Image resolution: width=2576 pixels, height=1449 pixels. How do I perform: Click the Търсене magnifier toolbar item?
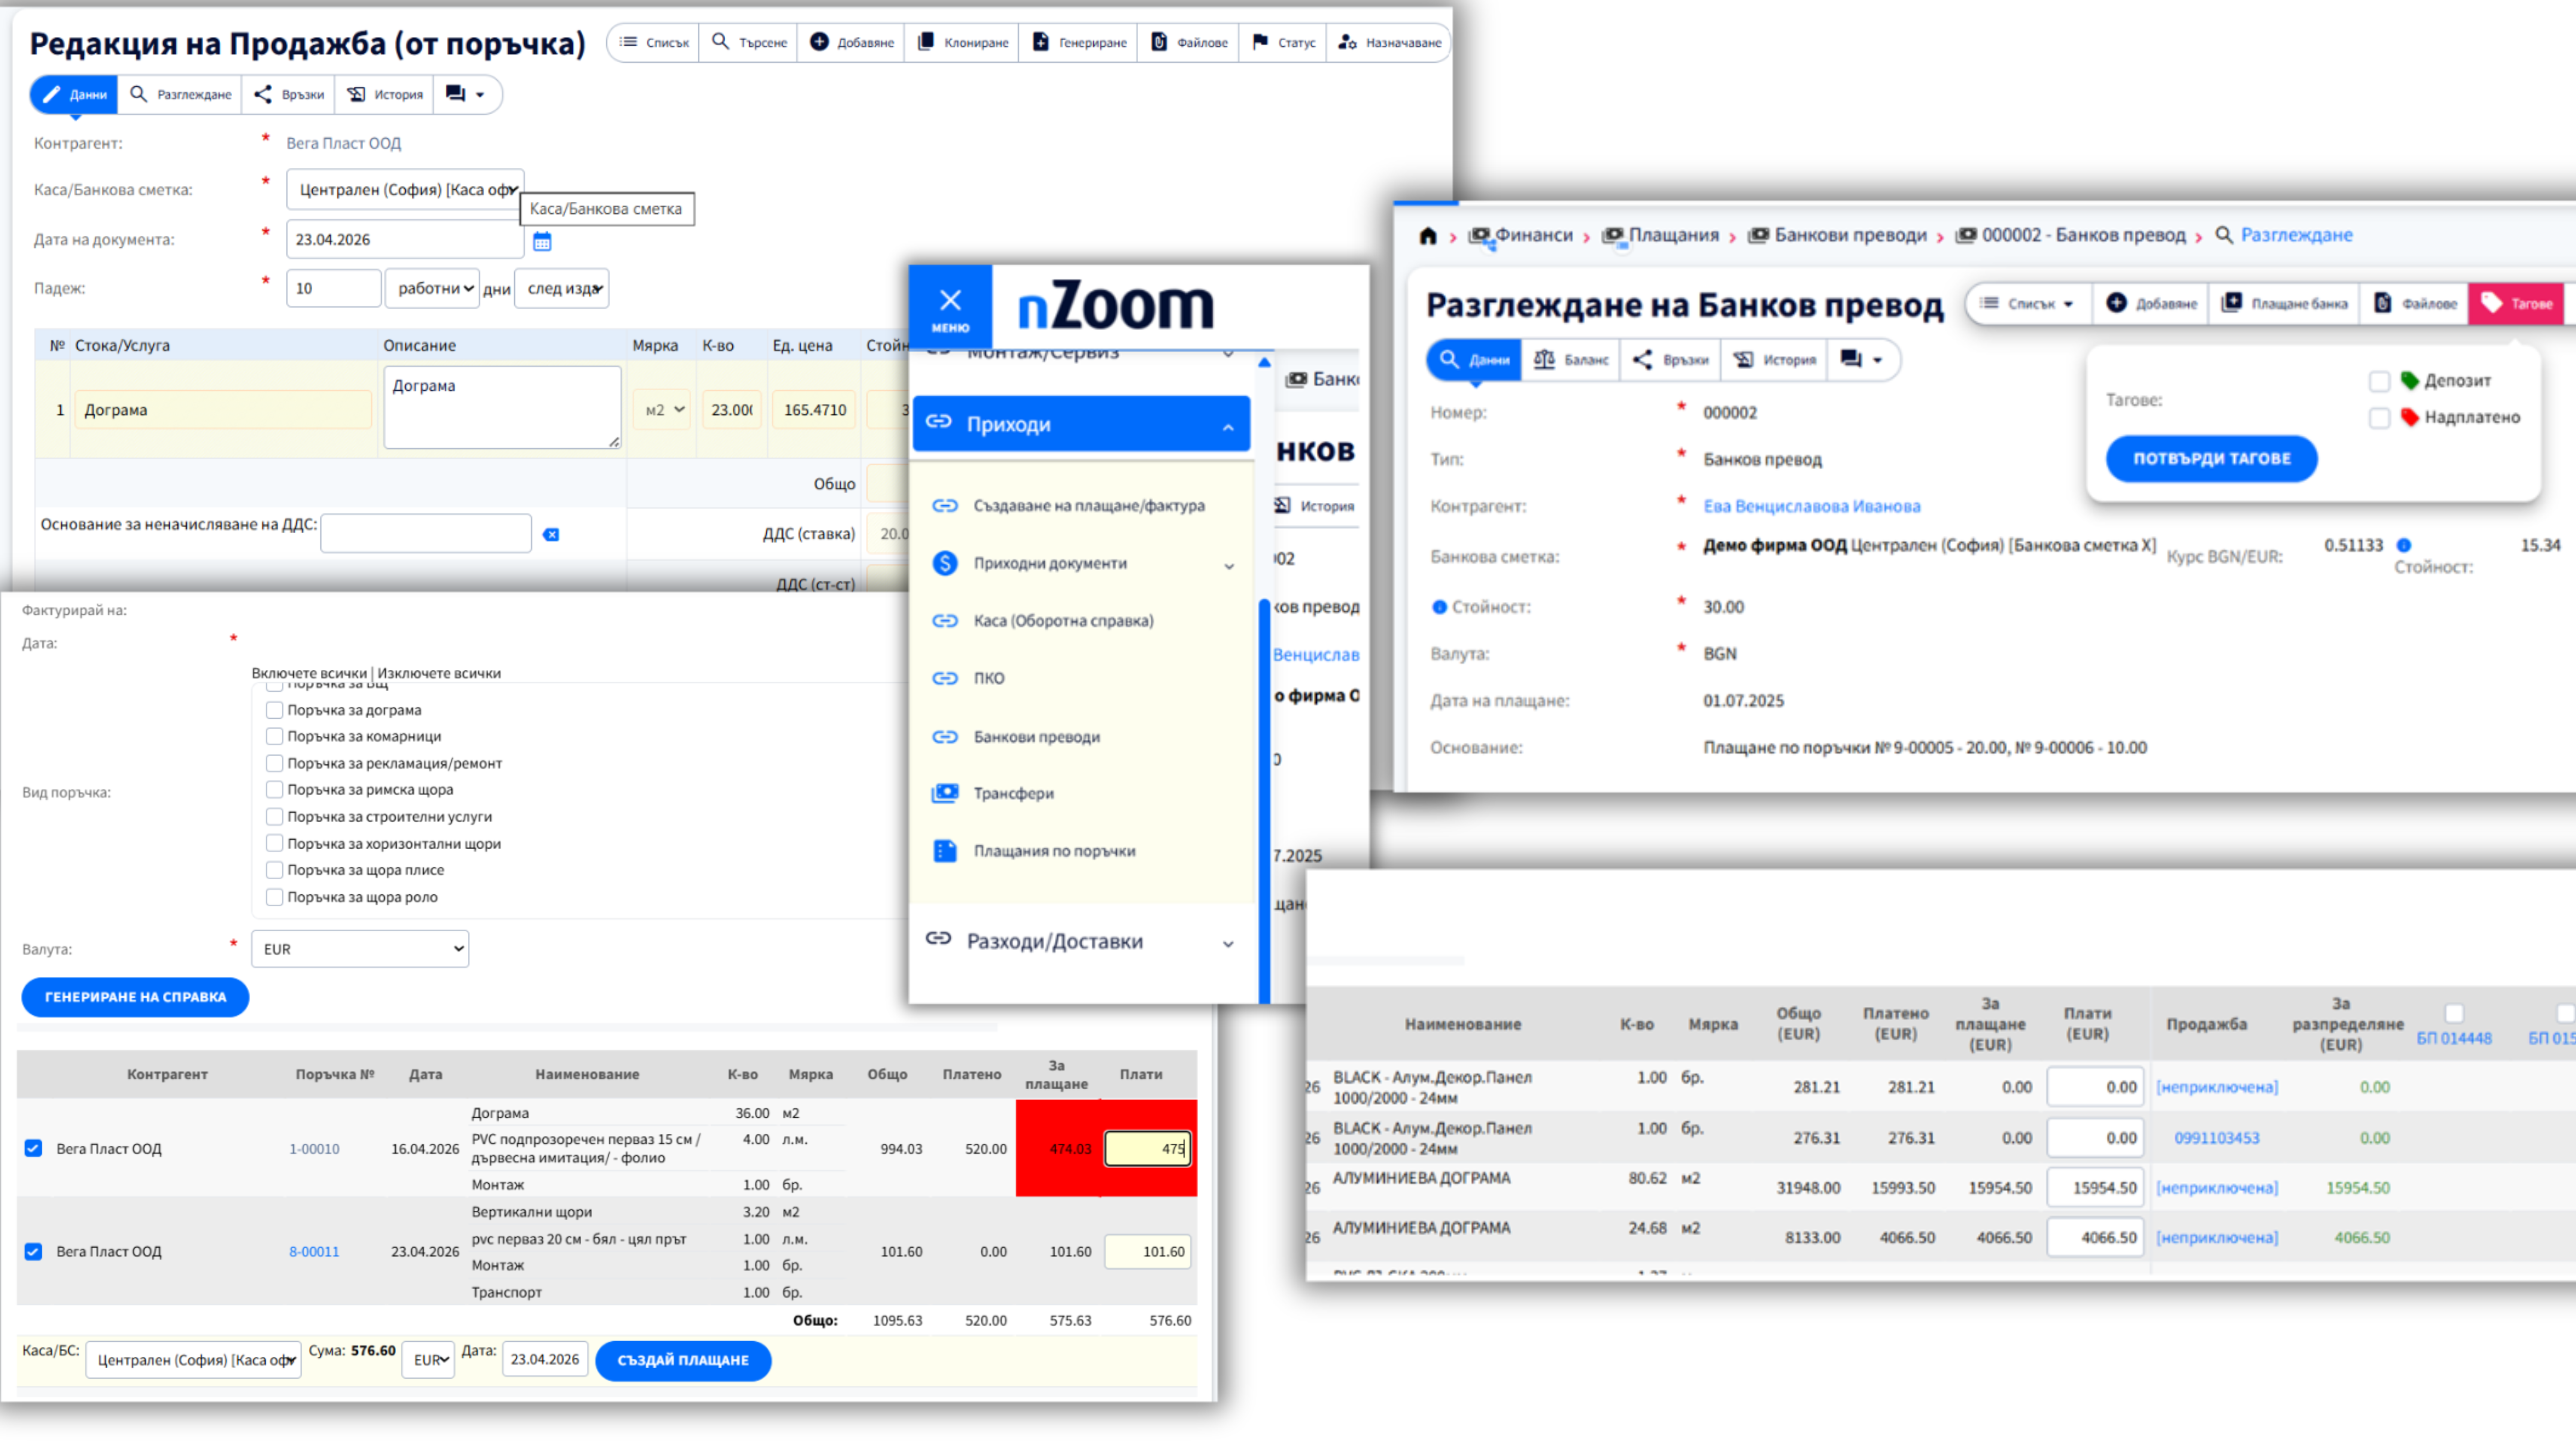(x=749, y=42)
